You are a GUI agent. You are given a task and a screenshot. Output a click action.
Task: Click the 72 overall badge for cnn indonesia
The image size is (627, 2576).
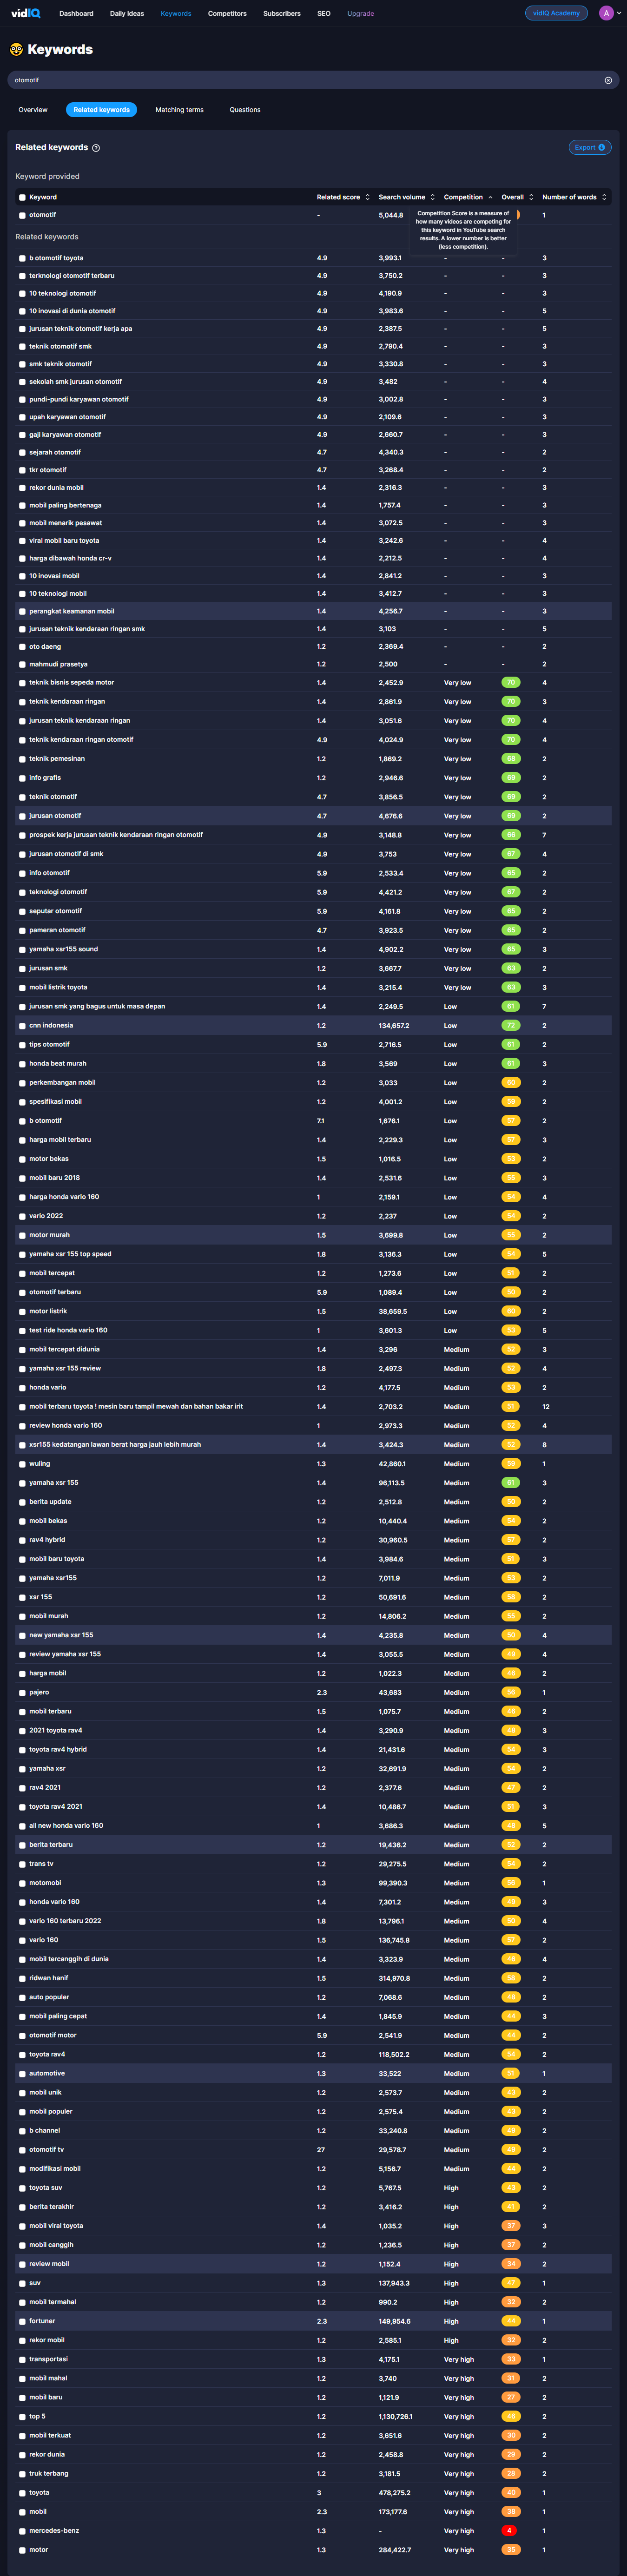pyautogui.click(x=510, y=1025)
